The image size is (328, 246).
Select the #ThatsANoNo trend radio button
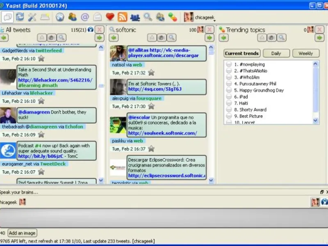coord(229,71)
